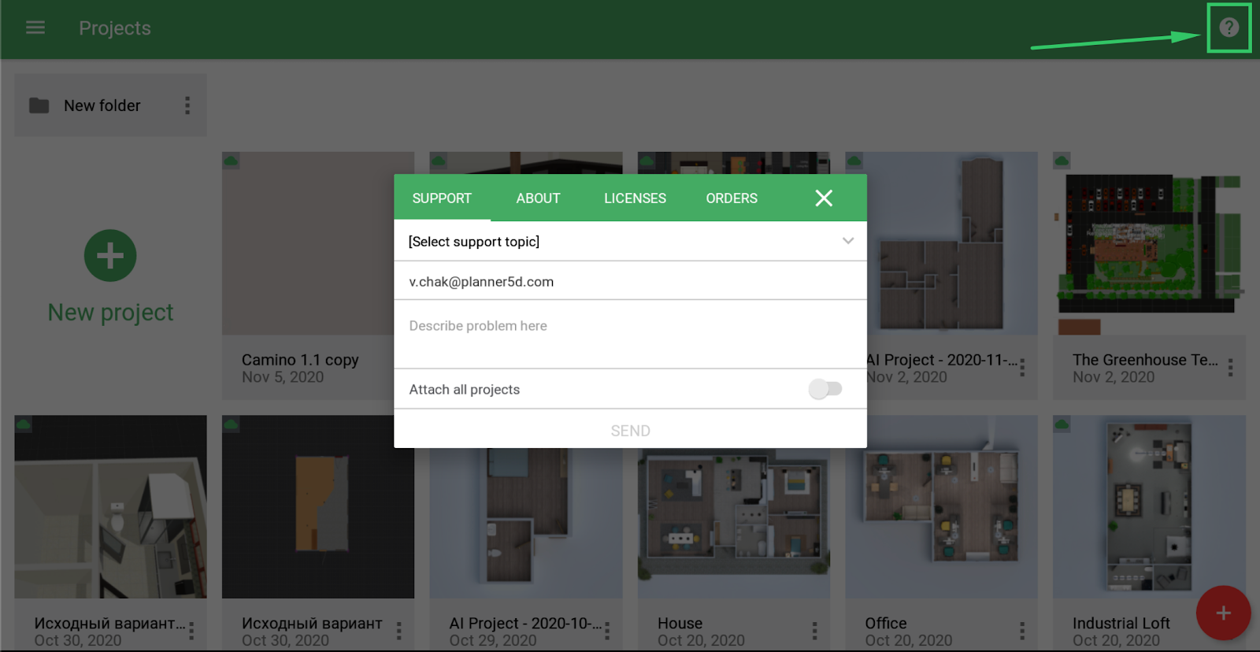The width and height of the screenshot is (1260, 652).
Task: Open New folder three-dot options menu
Action: (187, 106)
